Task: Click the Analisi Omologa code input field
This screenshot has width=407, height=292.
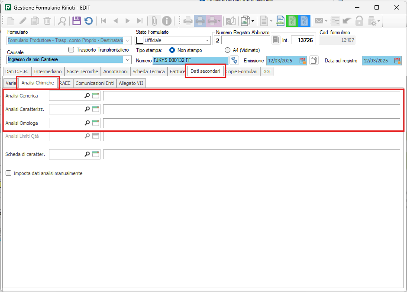Action: tap(67, 123)
